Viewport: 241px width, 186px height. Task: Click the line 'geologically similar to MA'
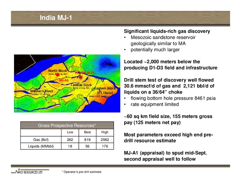158,44
